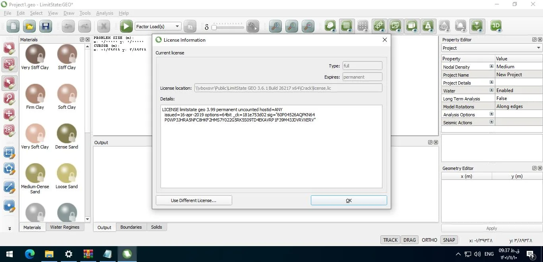
Task: Click the Apply button under Geometry Editor
Action: [492, 228]
